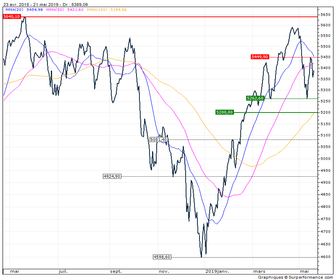This screenshot has width=336, height=280.
Task: Click the 4924,90 dashed level label
Action: click(112, 176)
